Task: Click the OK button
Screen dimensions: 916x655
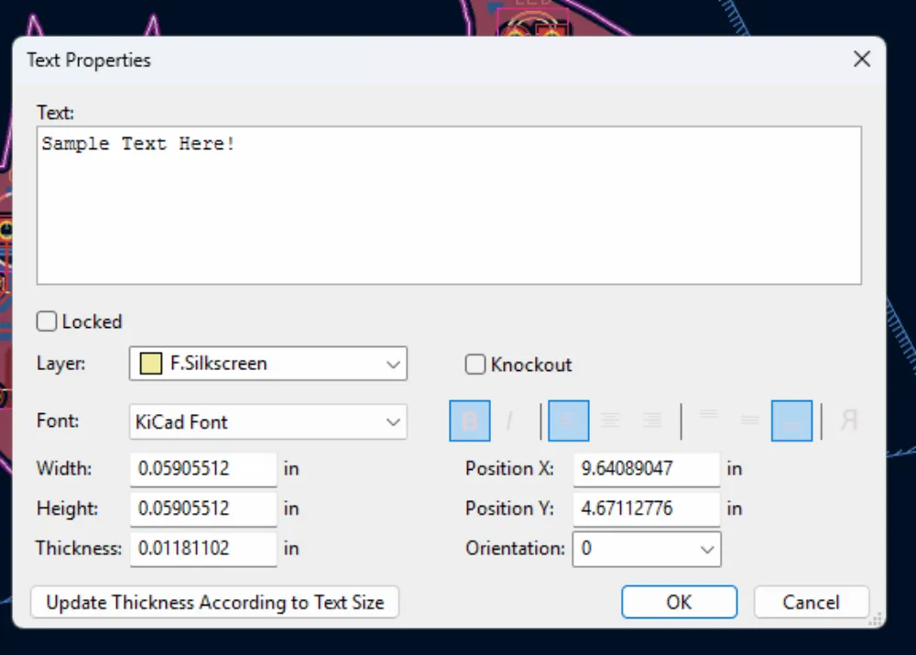Action: [x=679, y=602]
